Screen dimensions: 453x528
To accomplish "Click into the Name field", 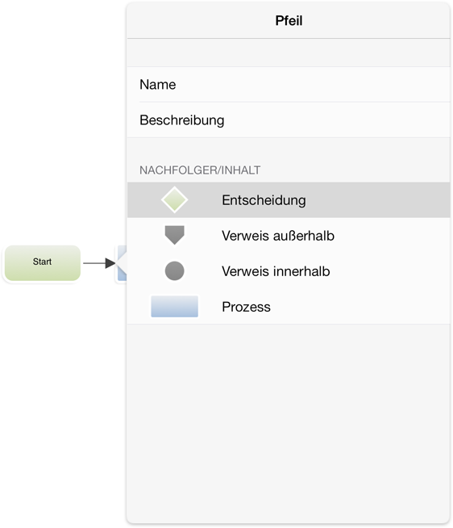I will click(289, 84).
